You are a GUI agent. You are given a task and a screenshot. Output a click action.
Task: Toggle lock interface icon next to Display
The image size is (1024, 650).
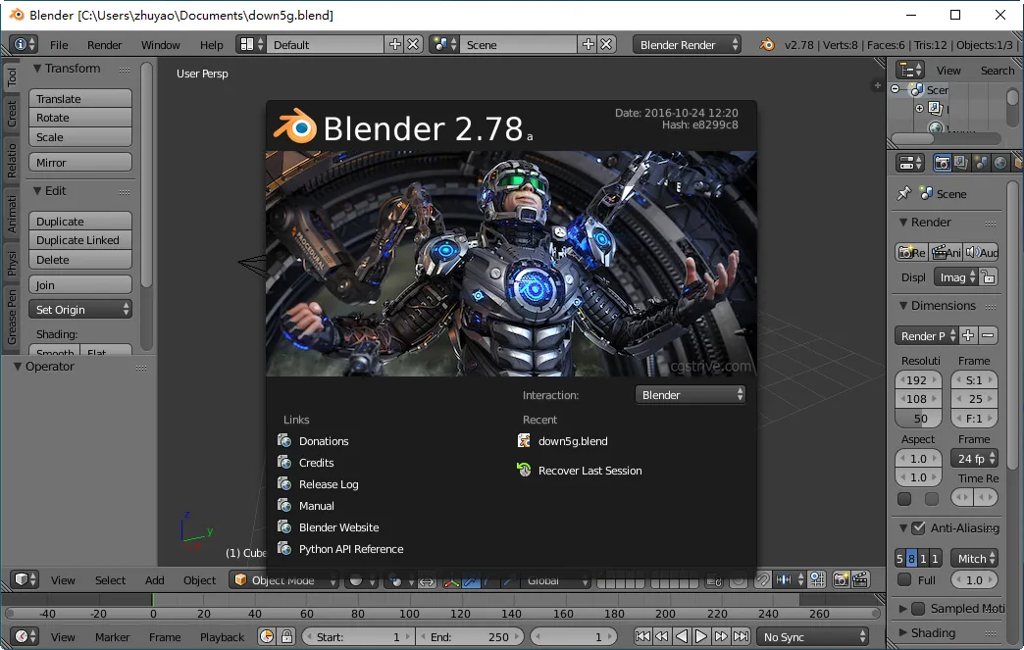point(989,277)
